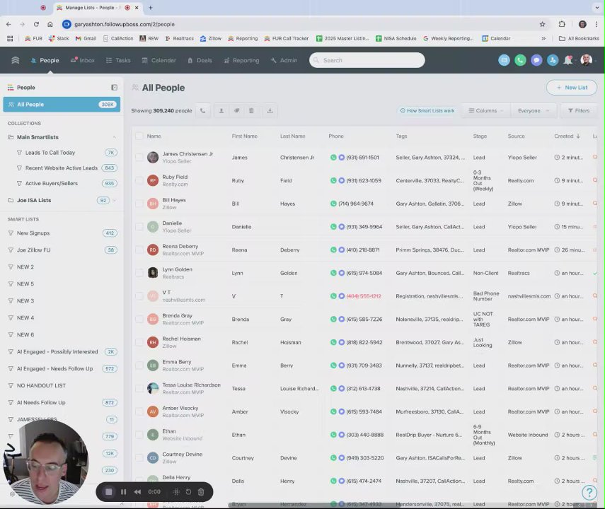Viewport: 605px width, 509px height.
Task: Pause the screen recording
Action: (x=123, y=492)
